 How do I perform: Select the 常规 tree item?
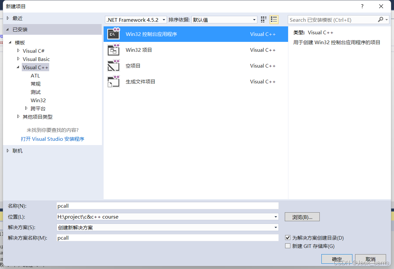(x=36, y=84)
